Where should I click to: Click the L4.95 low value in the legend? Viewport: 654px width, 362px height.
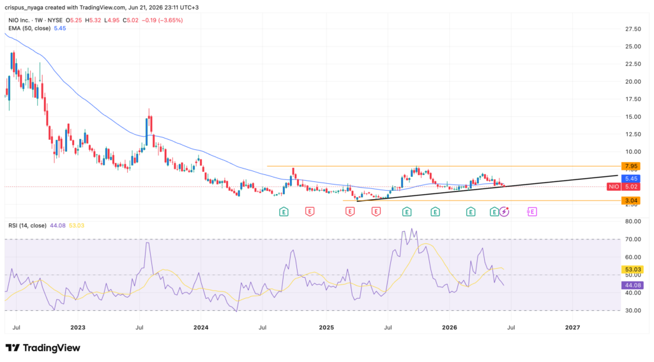coord(111,20)
